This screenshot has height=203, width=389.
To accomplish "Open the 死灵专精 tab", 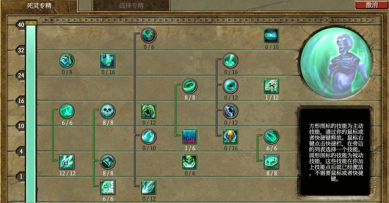I will click(x=39, y=6).
